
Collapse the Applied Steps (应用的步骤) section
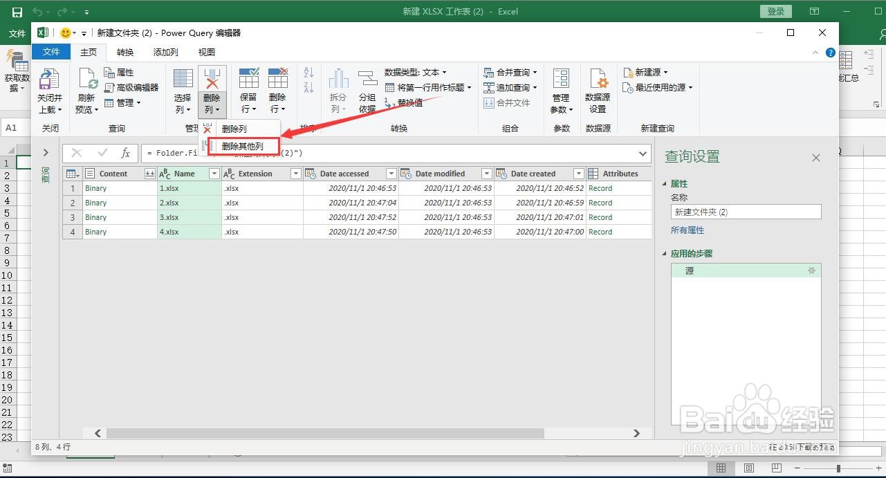point(665,254)
